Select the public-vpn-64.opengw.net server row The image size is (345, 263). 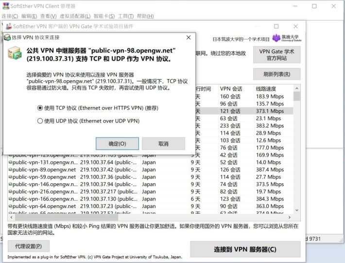tap(151, 206)
